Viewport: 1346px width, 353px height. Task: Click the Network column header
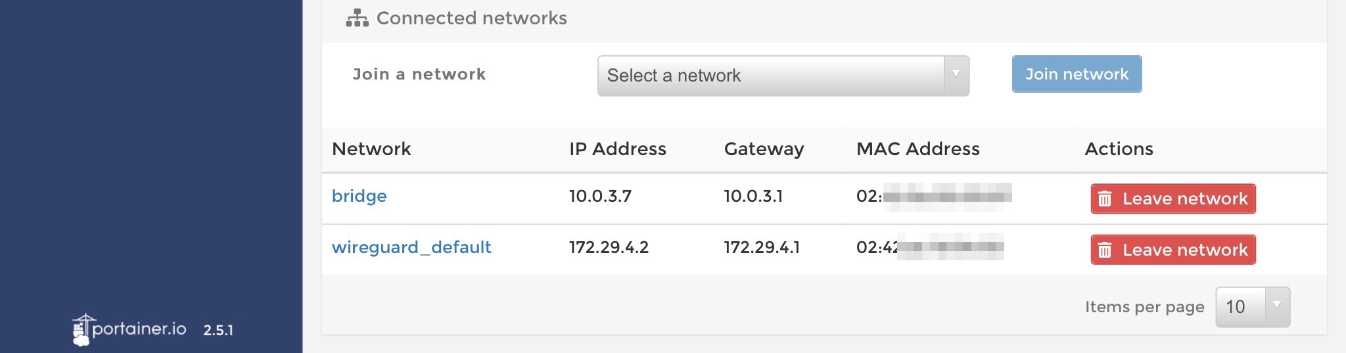(x=371, y=149)
